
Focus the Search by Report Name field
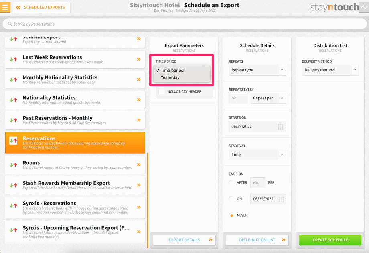[x=184, y=24]
